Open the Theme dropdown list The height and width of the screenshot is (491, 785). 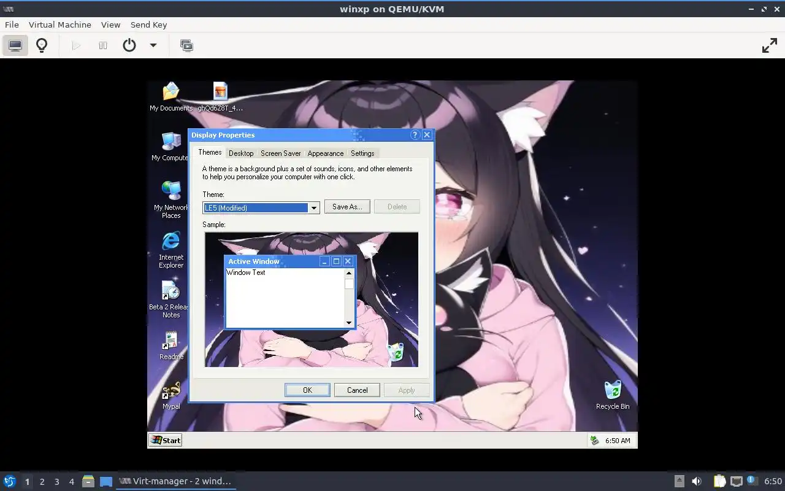tap(313, 208)
